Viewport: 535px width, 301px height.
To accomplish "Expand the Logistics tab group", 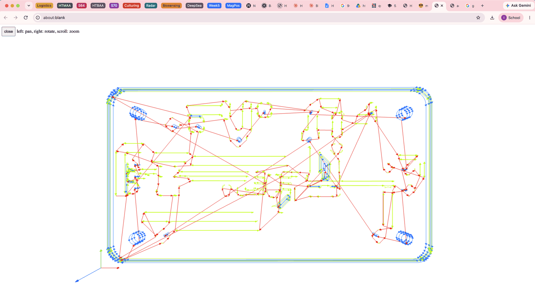I will click(x=44, y=6).
